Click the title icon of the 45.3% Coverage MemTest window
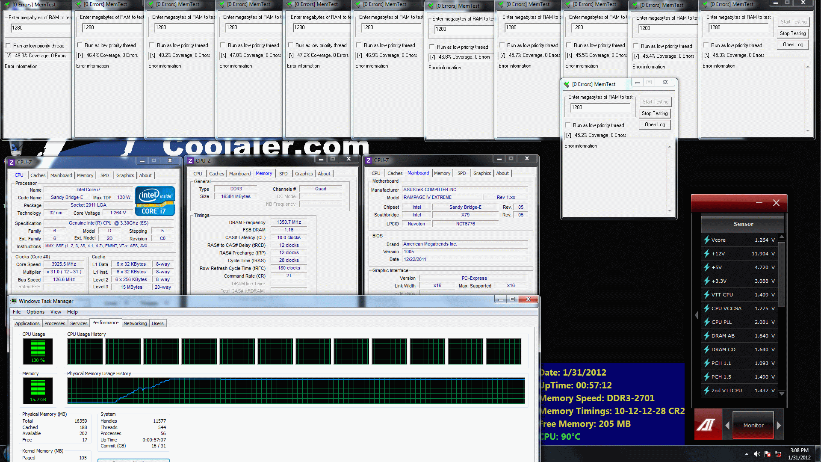Screen dimensions: 821x462 pos(705,4)
